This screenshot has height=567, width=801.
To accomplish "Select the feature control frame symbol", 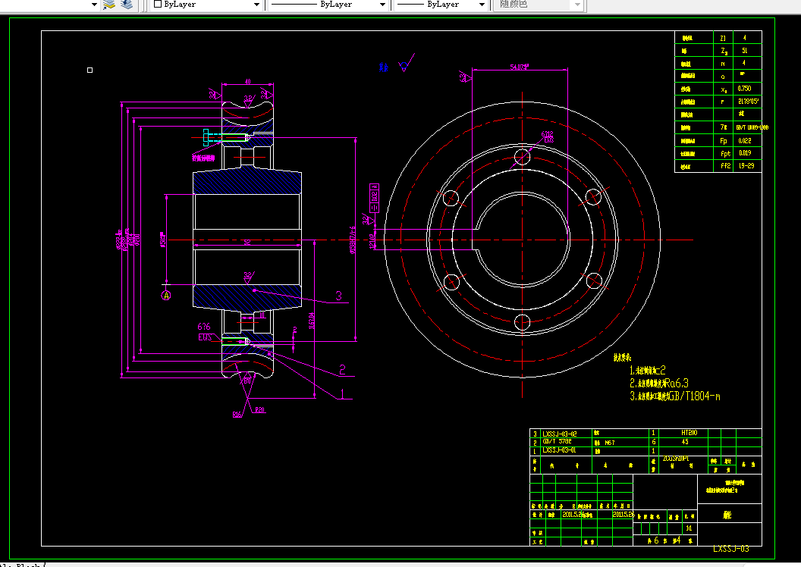I will pos(374,199).
